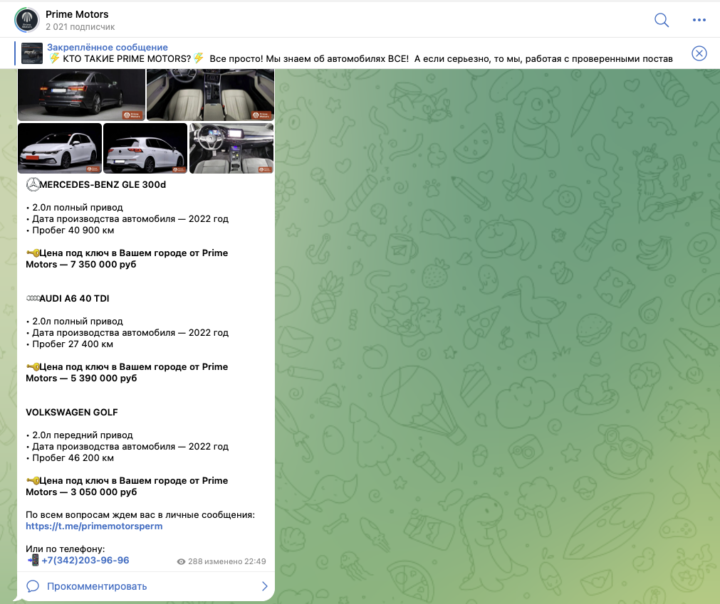Open the t.me/primemotorsperm link
Image resolution: width=720 pixels, height=604 pixels.
94,526
